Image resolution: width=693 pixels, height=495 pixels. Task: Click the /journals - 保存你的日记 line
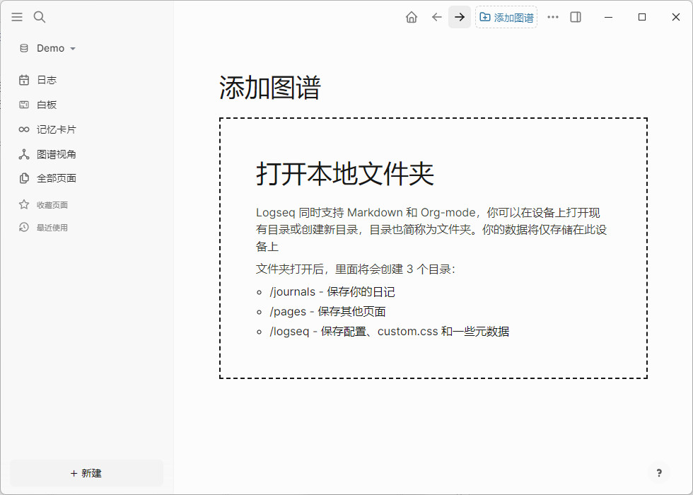point(332,291)
